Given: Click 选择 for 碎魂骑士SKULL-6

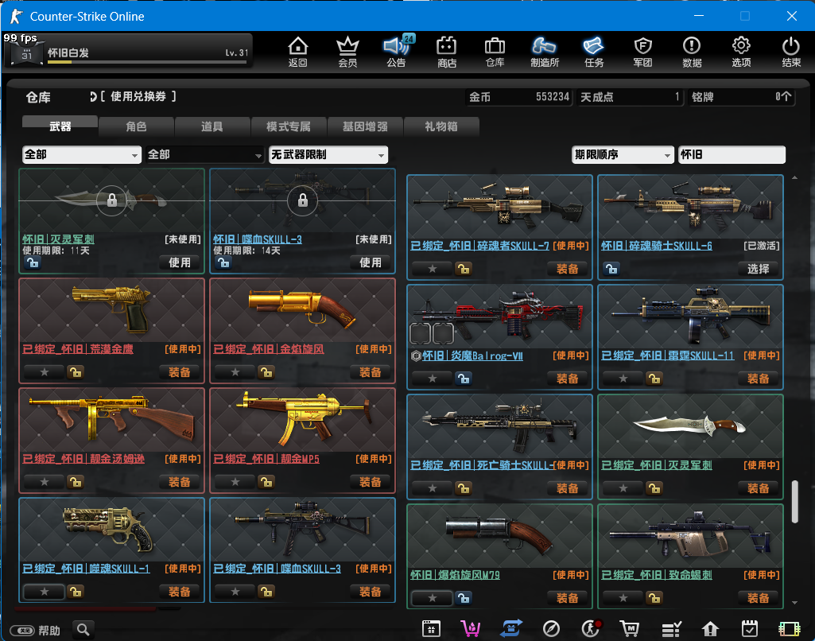Looking at the screenshot, I should click(759, 269).
